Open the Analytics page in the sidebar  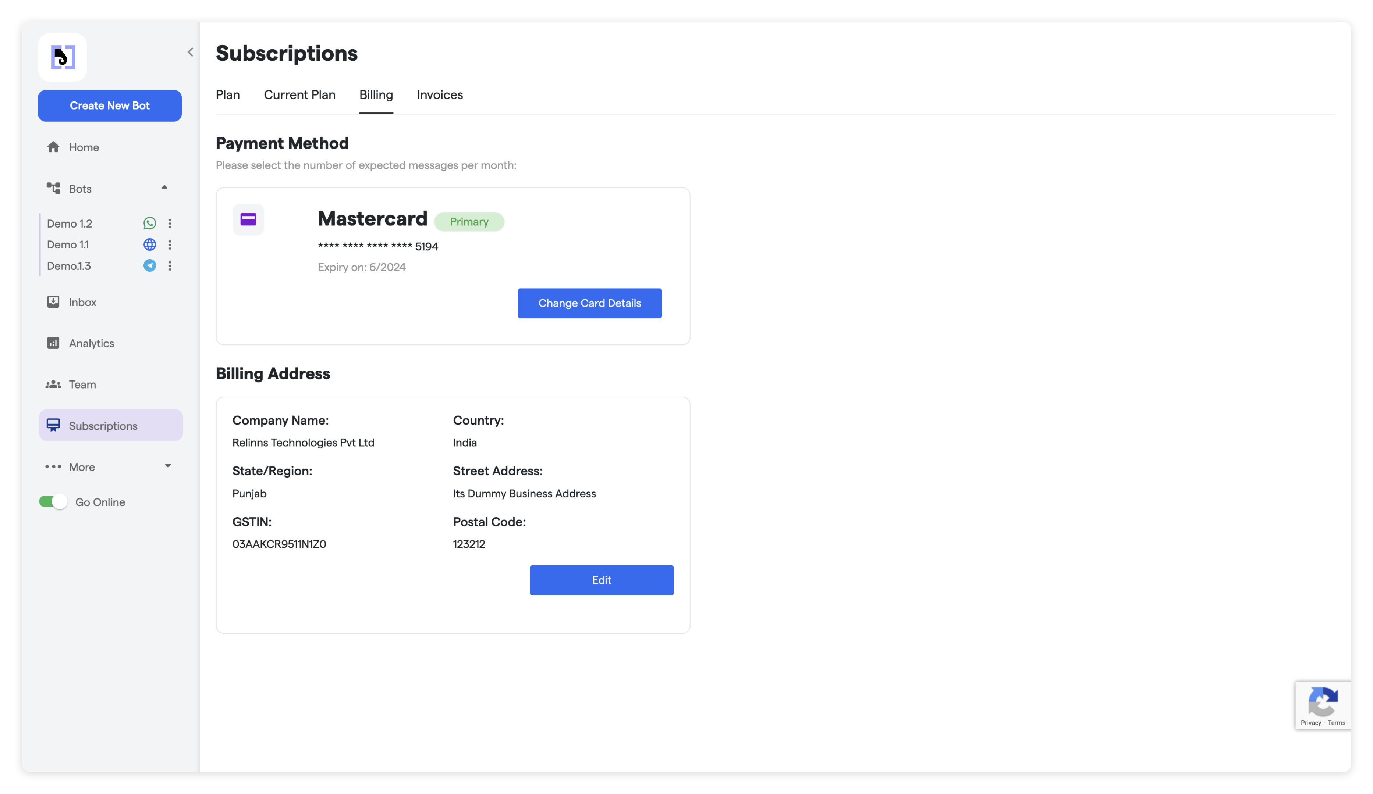tap(91, 343)
